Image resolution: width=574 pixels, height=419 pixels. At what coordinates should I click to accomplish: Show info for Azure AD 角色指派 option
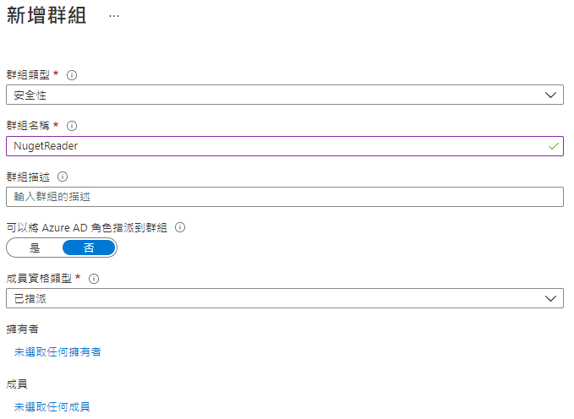click(180, 227)
